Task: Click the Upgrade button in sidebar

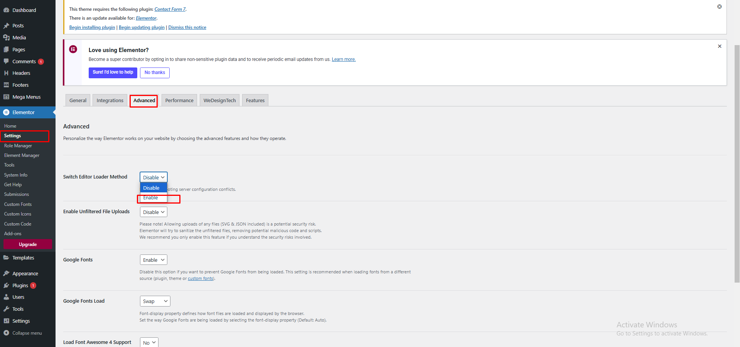Action: pyautogui.click(x=28, y=244)
